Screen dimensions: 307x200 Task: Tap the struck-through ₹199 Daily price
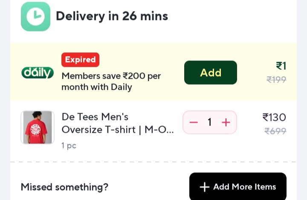pos(276,79)
